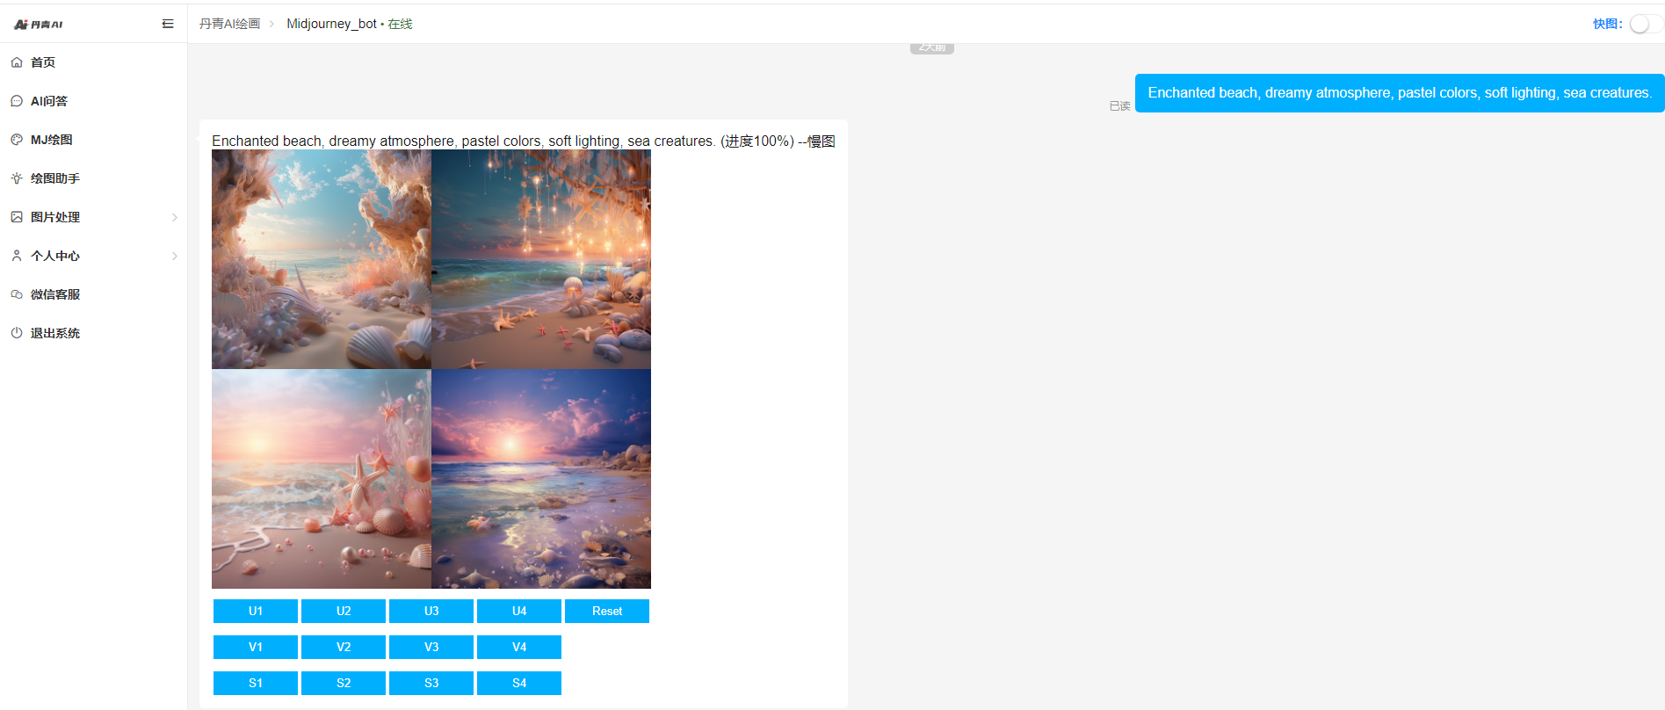Click the AI问答 chat bubble icon
The width and height of the screenshot is (1665, 710).
[17, 101]
